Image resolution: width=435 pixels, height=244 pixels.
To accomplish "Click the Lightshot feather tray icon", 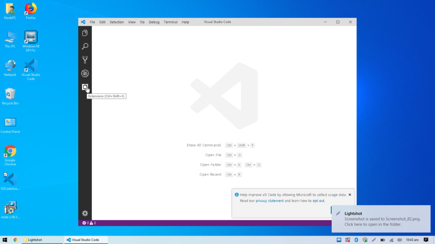I will click(x=374, y=240).
